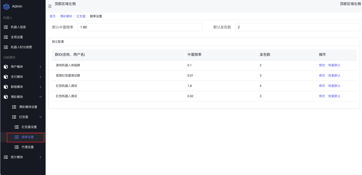Viewport: 362px width, 175px height.
Task: Click list icon beside 红包雷设置
Action: [17, 127]
